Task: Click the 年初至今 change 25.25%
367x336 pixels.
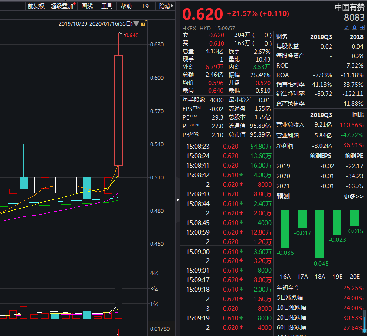Action: pos(353,288)
